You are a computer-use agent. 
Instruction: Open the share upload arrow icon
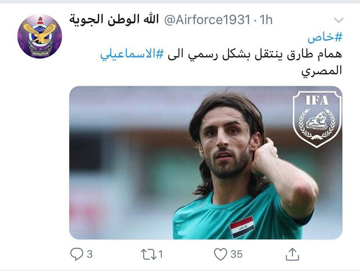pyautogui.click(x=292, y=254)
